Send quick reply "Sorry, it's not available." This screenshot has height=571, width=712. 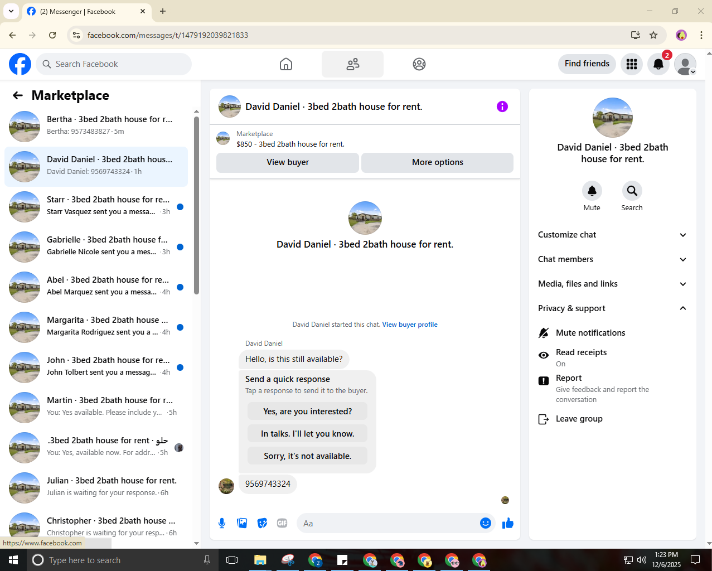[307, 456]
